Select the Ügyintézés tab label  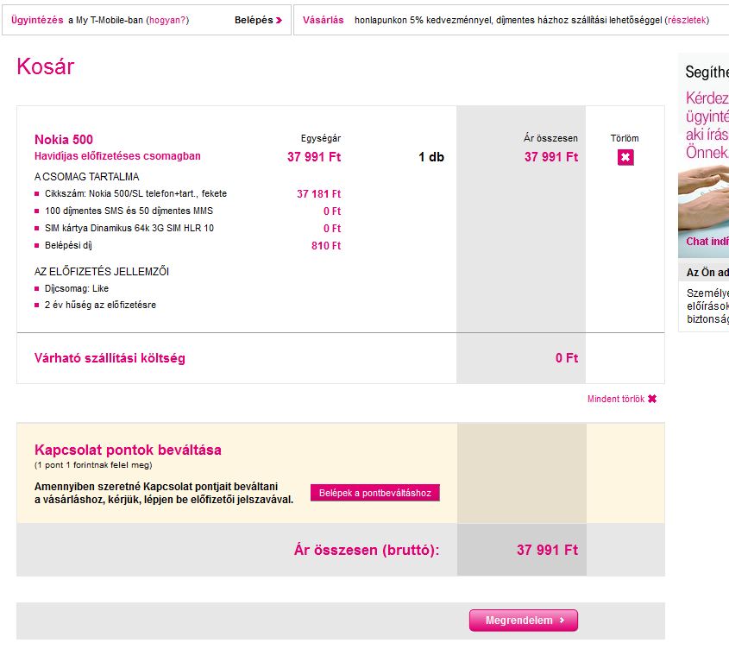[x=37, y=20]
